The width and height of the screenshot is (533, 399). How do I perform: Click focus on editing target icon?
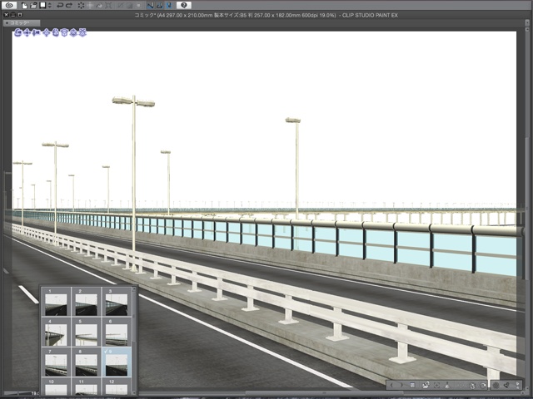click(x=436, y=385)
